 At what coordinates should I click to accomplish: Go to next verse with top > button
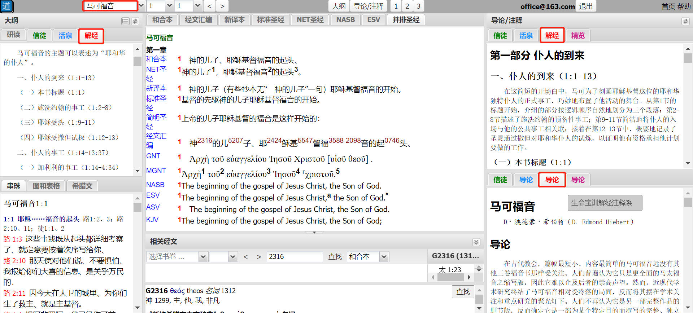coord(222,6)
